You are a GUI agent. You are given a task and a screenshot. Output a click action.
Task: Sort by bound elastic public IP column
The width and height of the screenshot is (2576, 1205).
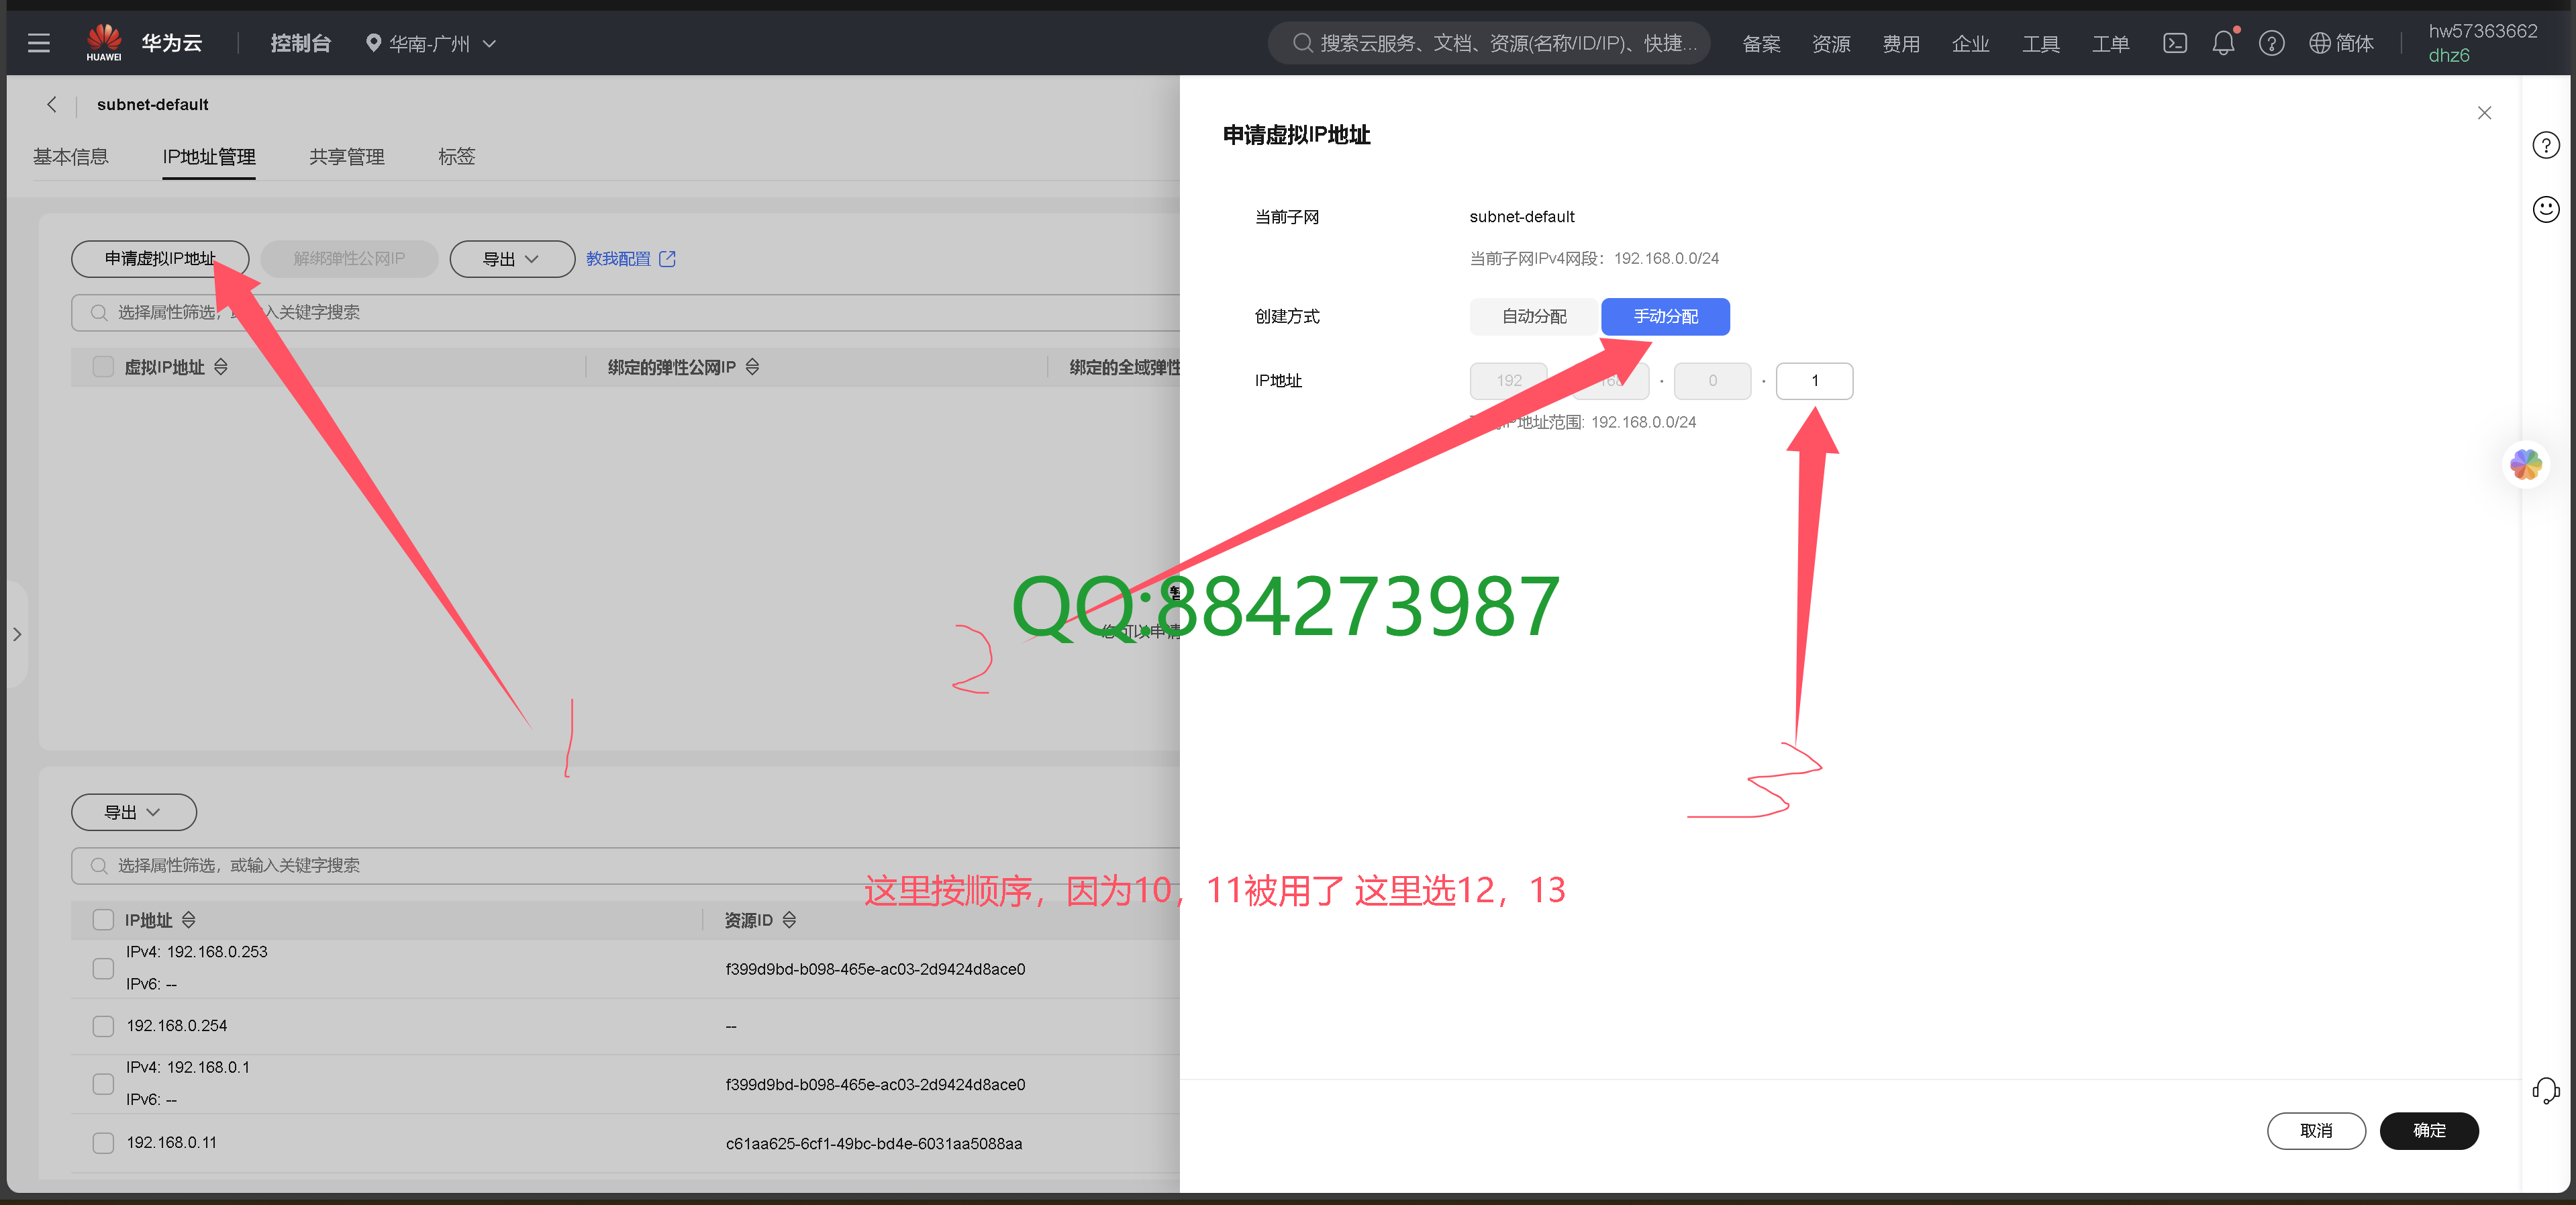[x=752, y=367]
